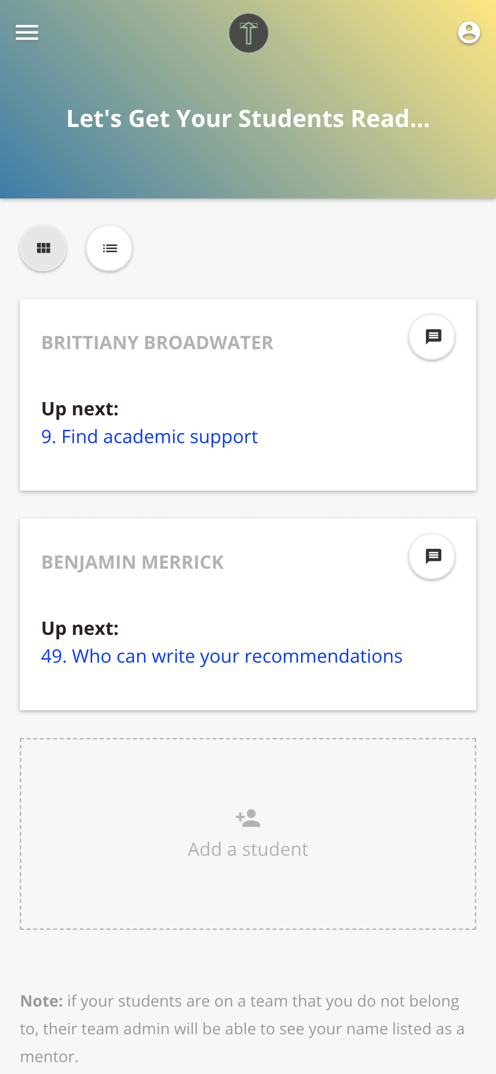This screenshot has height=1074, width=496.
Task: Select the Benjamin Merrick student name
Action: tap(133, 563)
